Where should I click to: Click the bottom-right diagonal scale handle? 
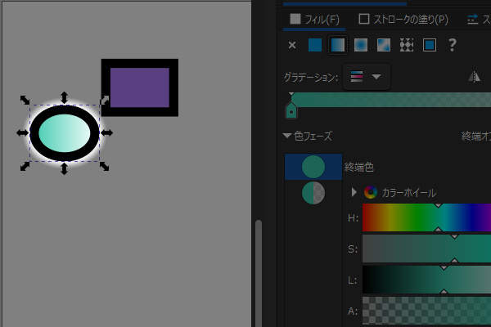[x=105, y=167]
